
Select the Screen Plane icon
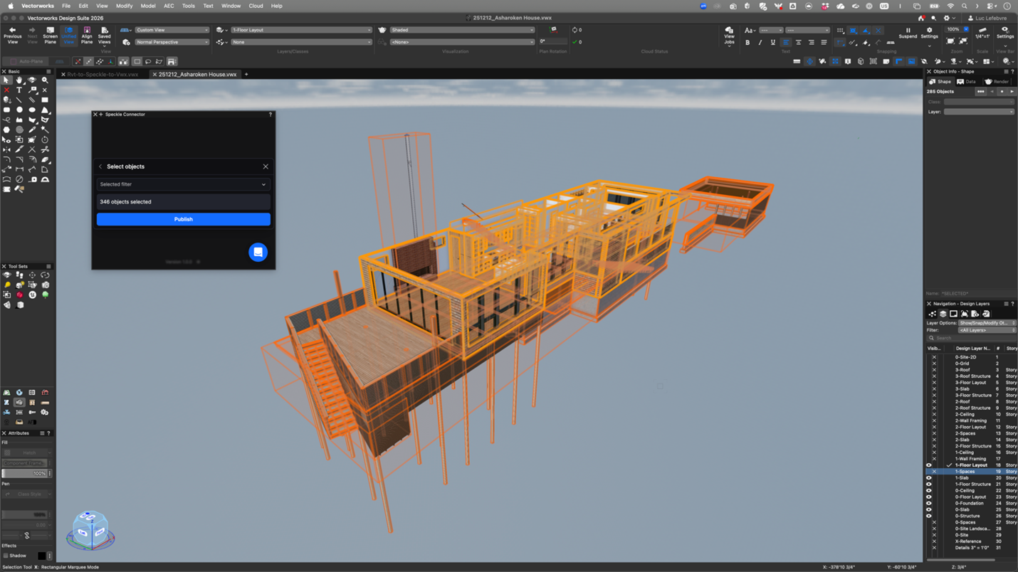50,31
